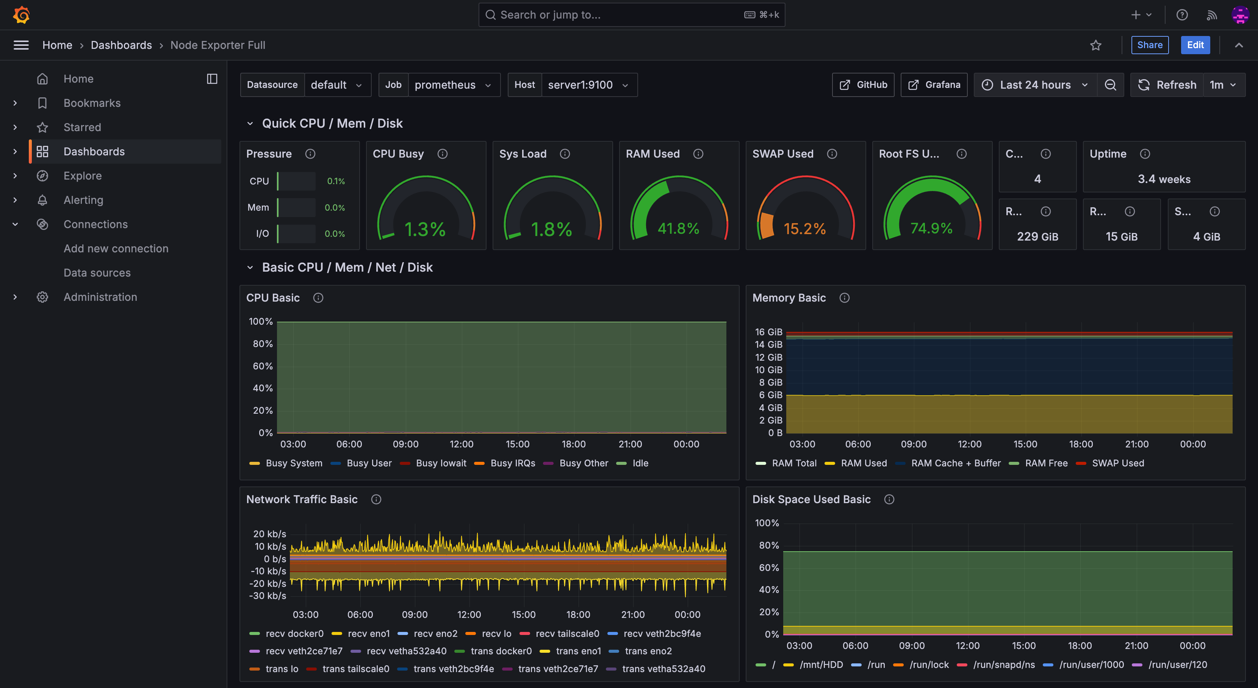Toggle the SWAP Used series in the Memory Basic legend
The image size is (1258, 688).
pos(1117,463)
